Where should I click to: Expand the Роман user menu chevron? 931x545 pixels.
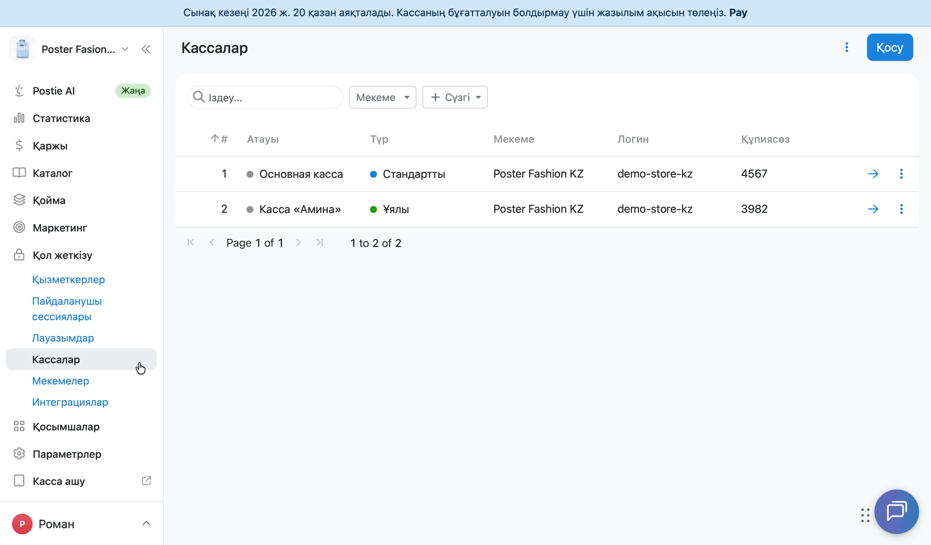click(146, 523)
